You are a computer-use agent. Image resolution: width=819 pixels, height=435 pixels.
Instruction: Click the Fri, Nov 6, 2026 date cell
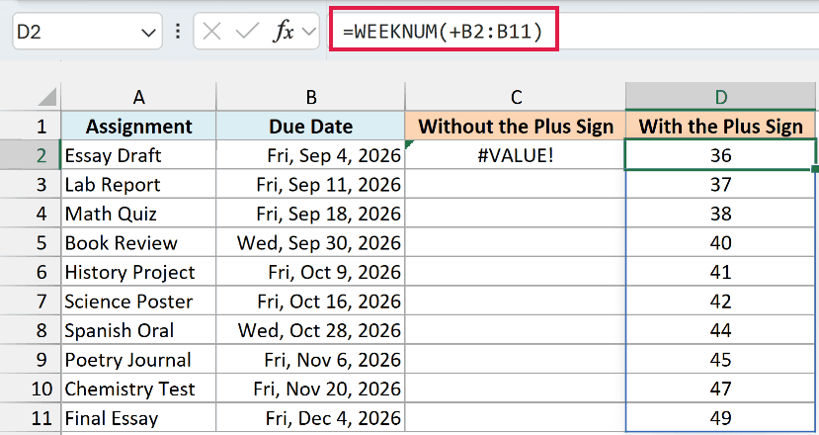pyautogui.click(x=311, y=360)
